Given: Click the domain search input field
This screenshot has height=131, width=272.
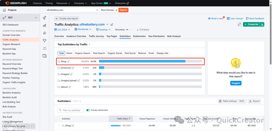Looking at the screenshot, I should (73, 10).
